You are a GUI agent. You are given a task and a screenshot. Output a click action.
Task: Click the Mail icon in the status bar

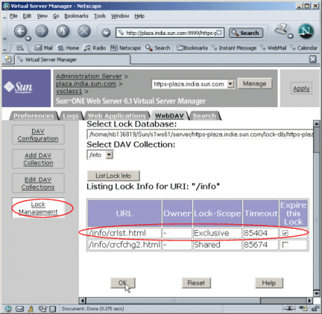[20, 309]
